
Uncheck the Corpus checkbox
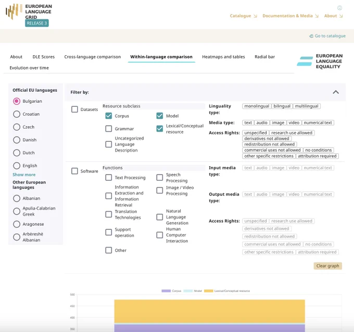click(109, 116)
